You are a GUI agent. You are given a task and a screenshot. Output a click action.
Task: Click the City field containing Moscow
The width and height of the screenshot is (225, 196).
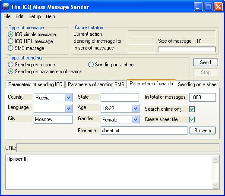click(53, 119)
